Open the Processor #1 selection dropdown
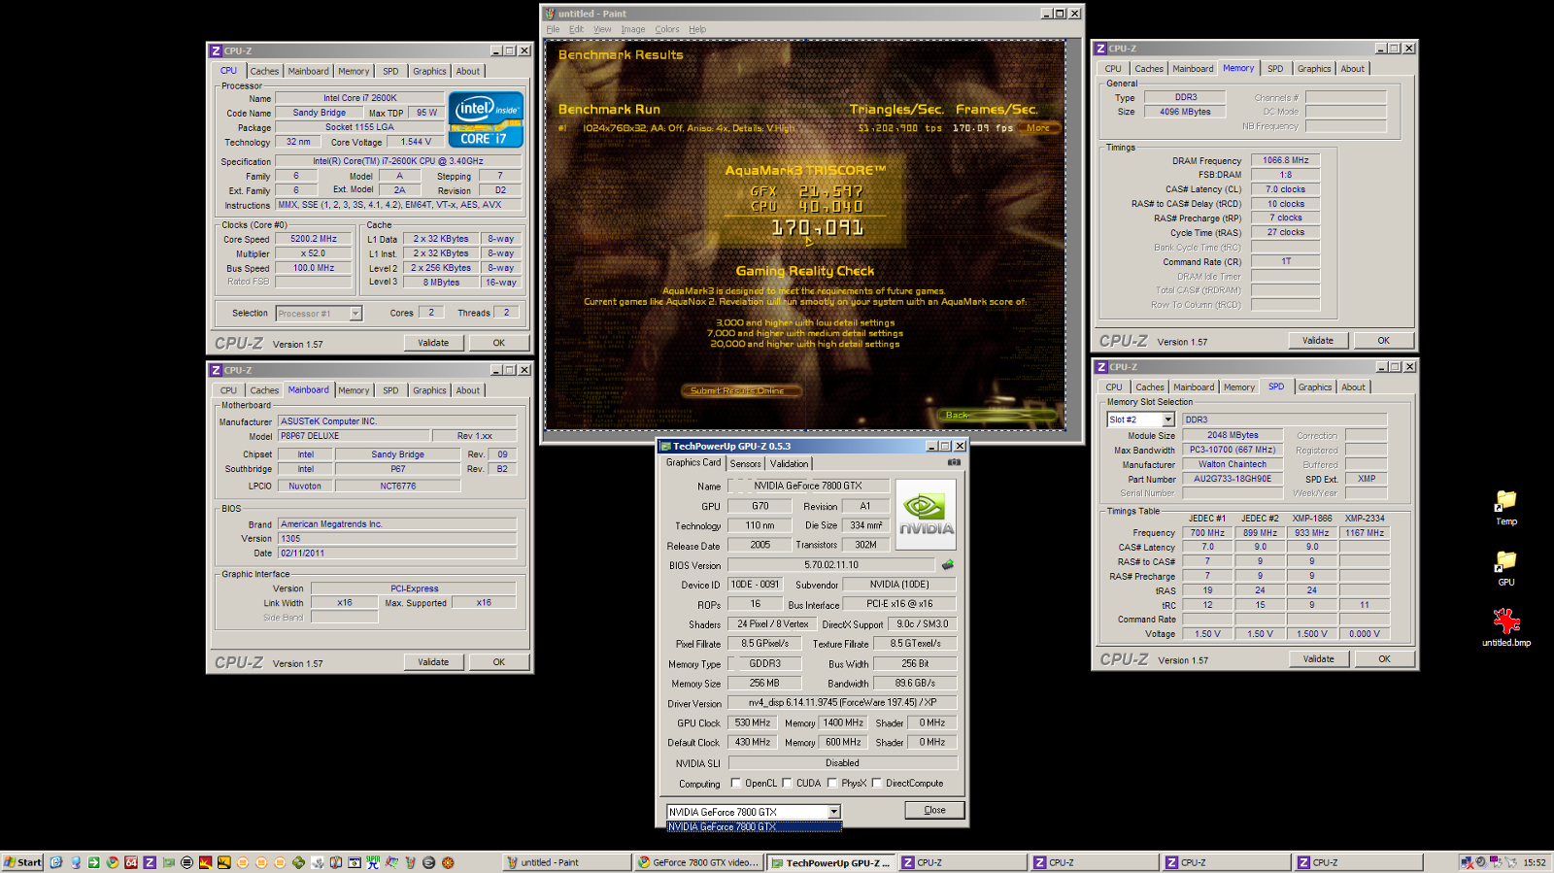 click(355, 314)
